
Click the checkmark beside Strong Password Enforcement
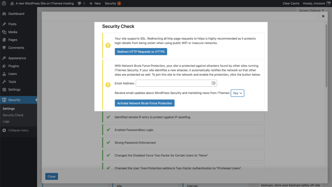coord(108,142)
